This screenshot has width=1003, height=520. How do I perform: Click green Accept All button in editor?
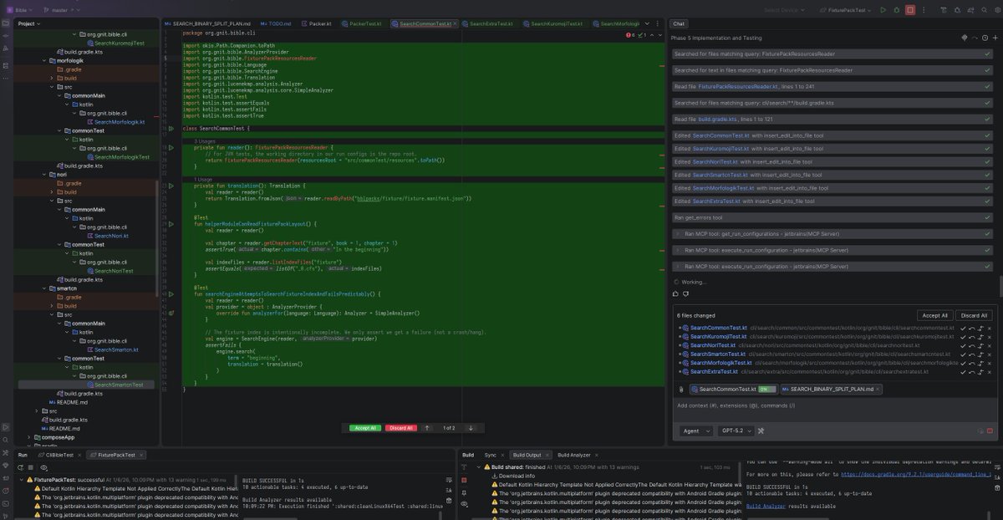click(x=365, y=427)
